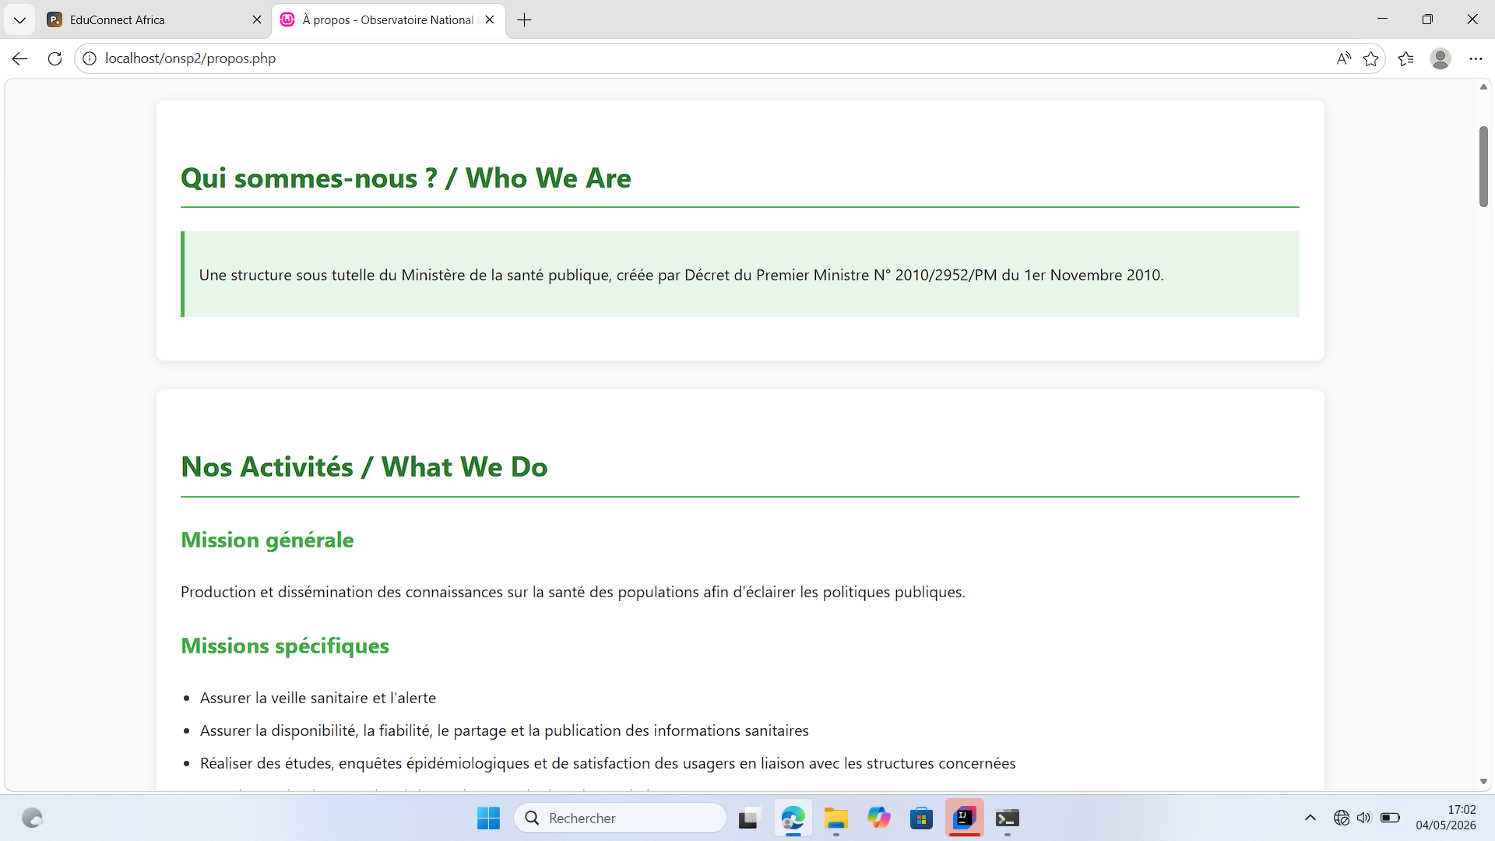Open IntelliJ IDEA from the taskbar
This screenshot has width=1495, height=841.
tap(965, 818)
